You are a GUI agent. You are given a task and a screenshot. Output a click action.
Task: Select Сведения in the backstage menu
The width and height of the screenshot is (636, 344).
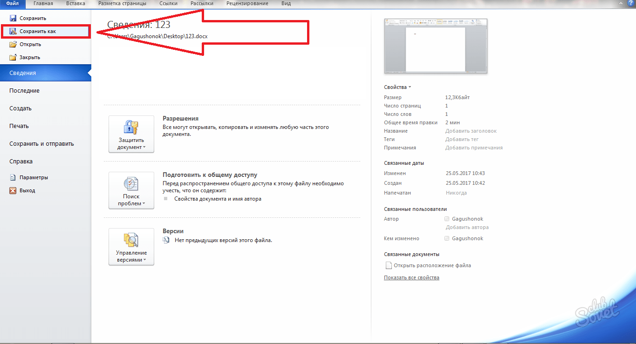pos(45,73)
